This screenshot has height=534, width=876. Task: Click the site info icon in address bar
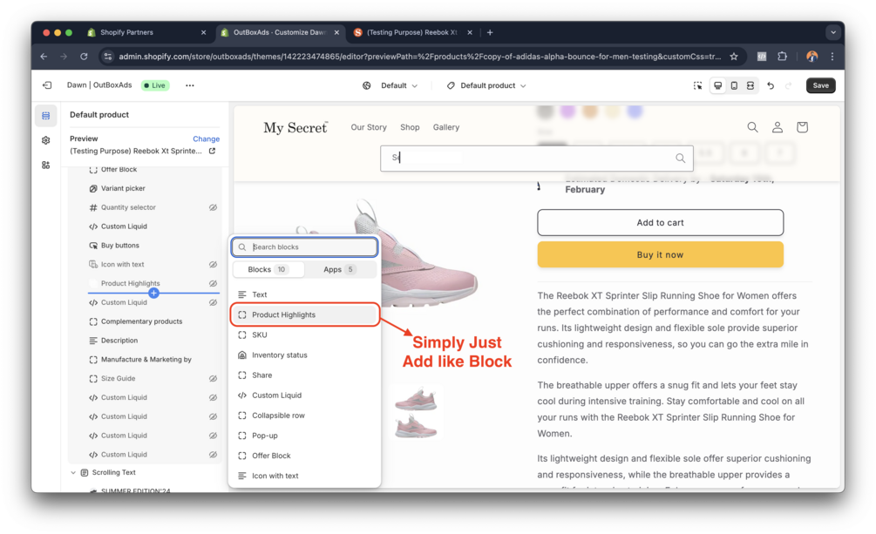pyautogui.click(x=108, y=57)
